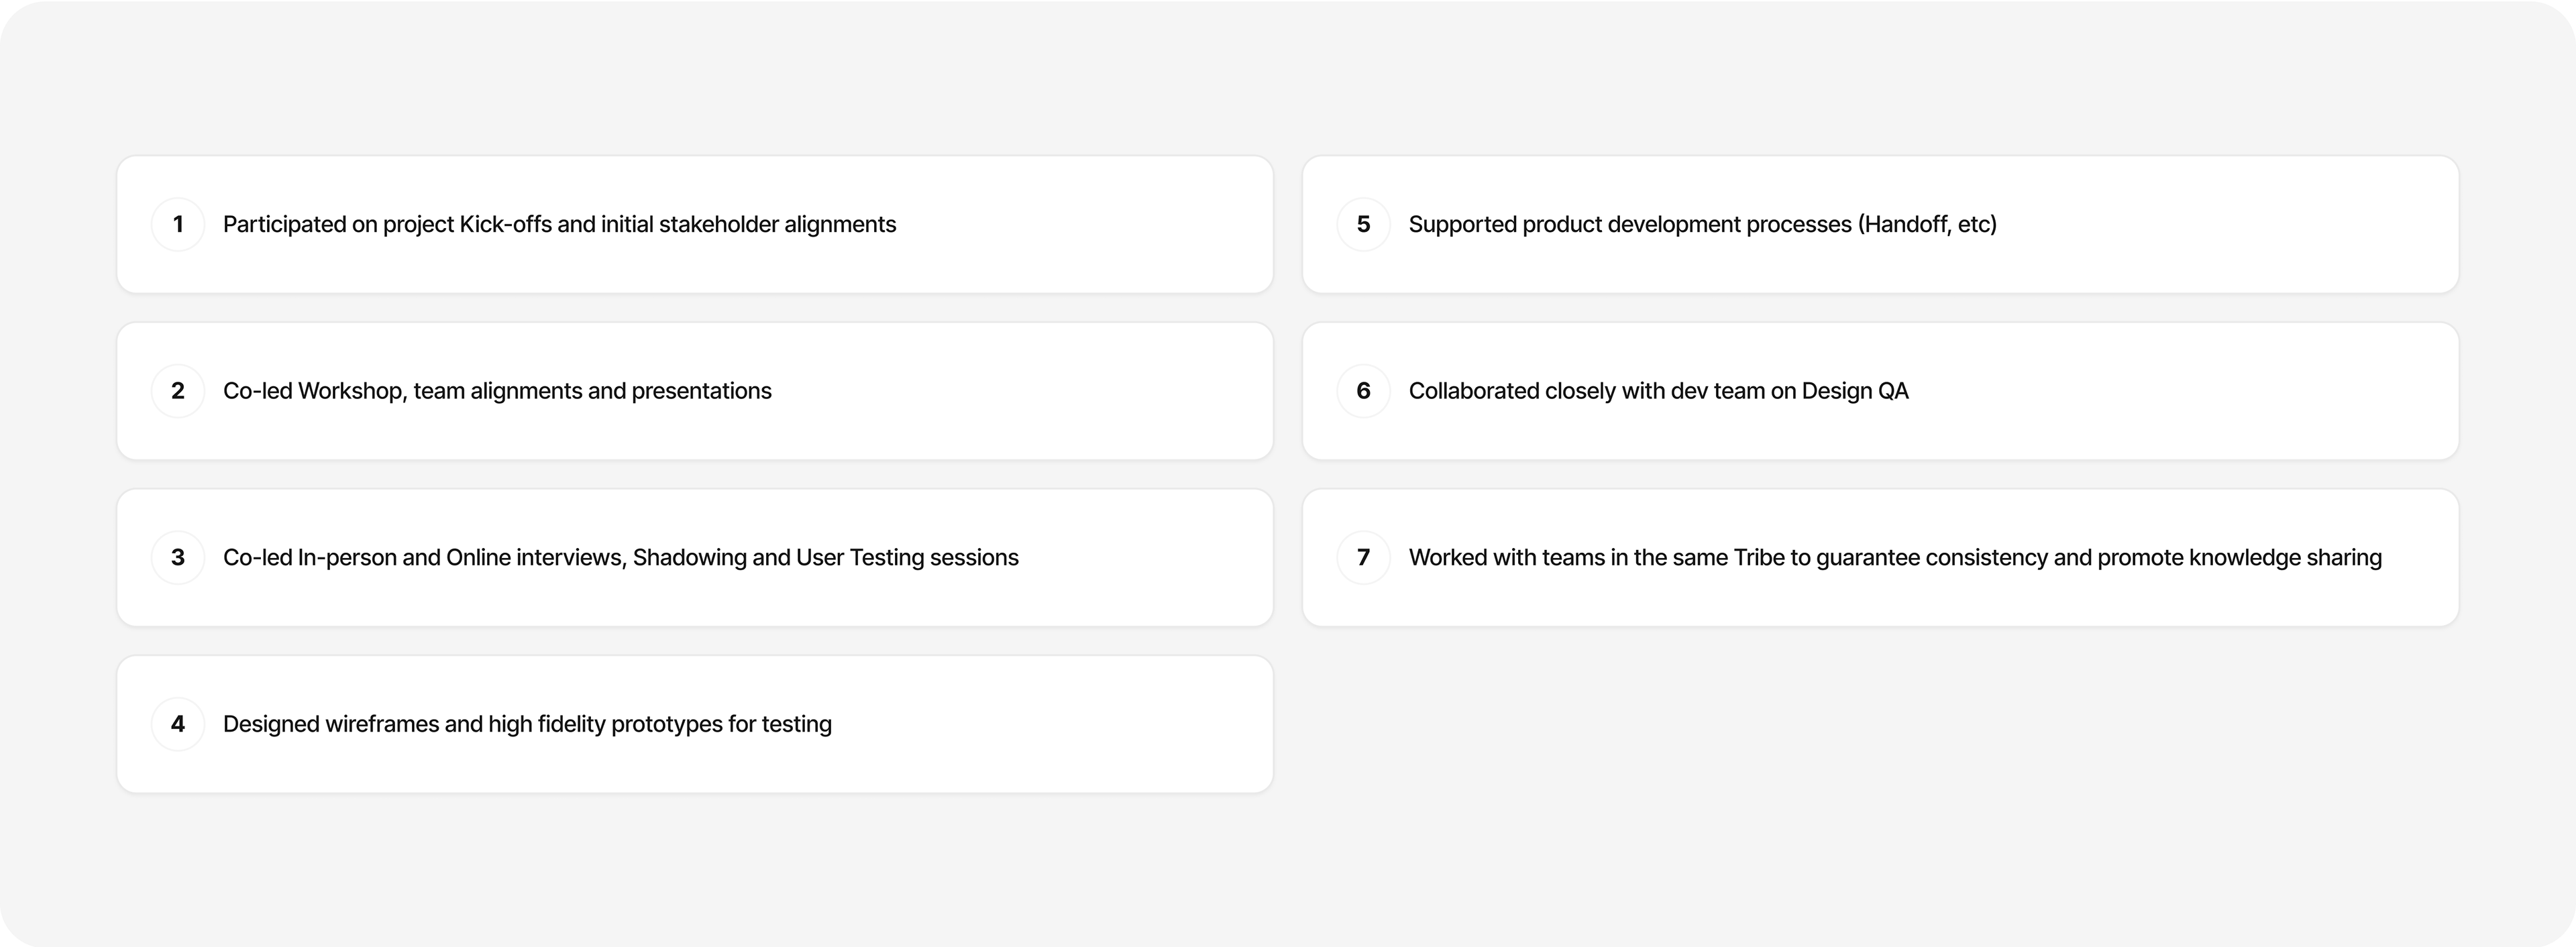Click the number 6 circle badge

[1363, 391]
